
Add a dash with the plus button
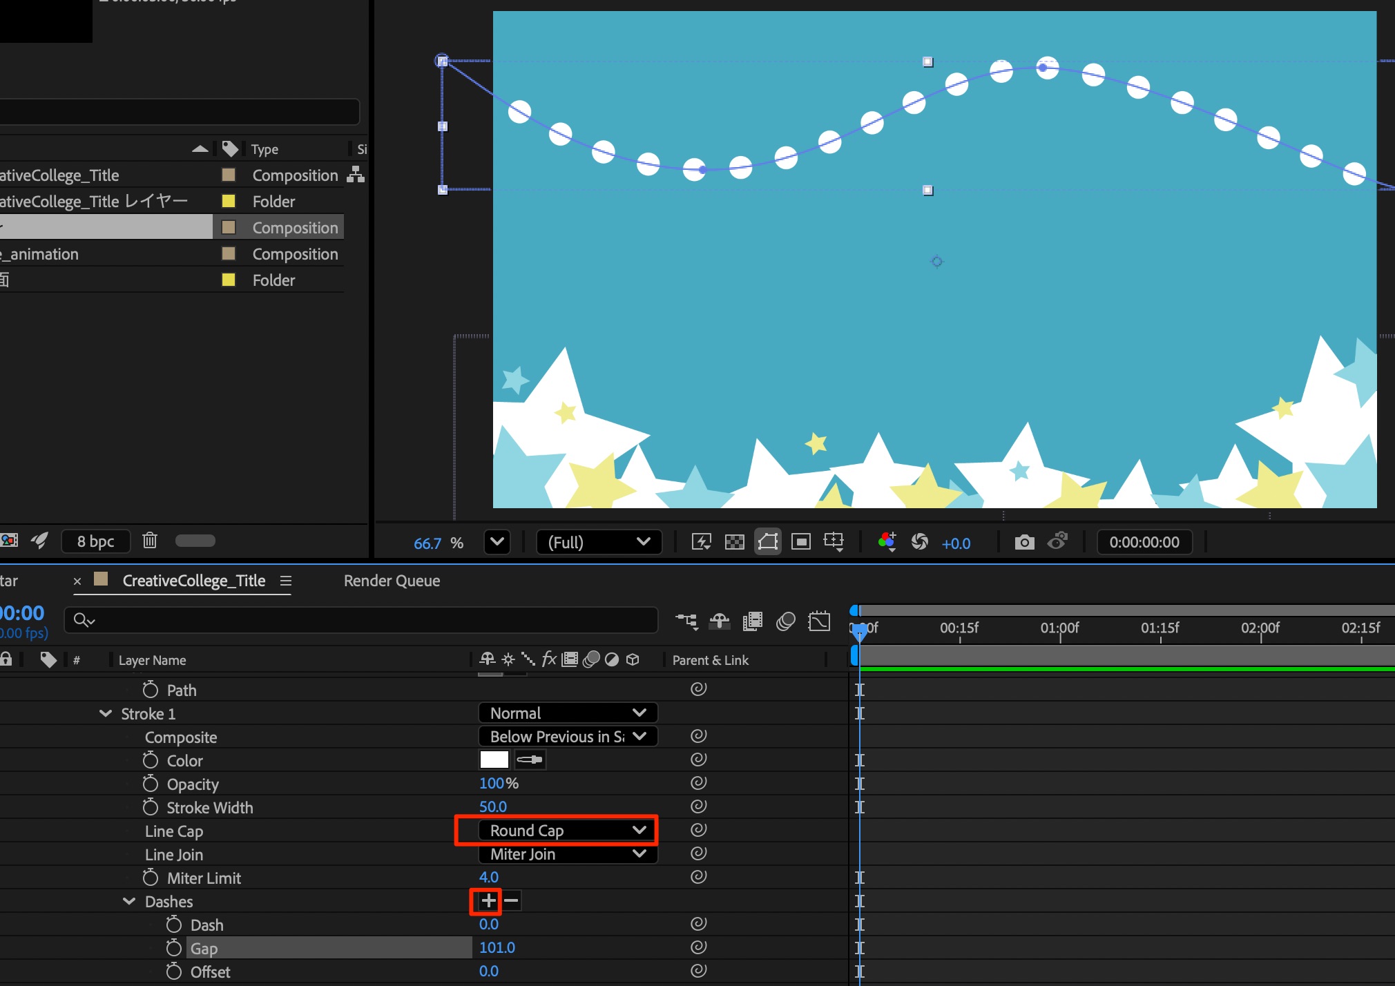click(488, 900)
